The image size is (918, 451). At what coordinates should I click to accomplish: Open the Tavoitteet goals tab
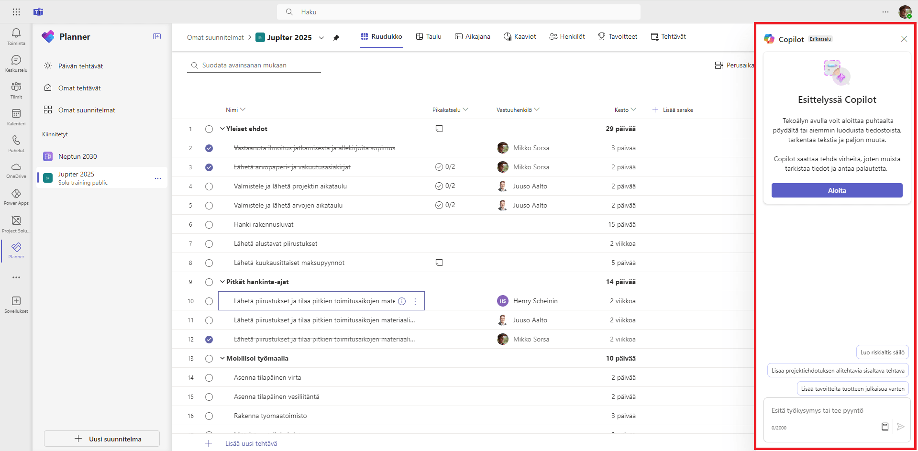pos(618,37)
